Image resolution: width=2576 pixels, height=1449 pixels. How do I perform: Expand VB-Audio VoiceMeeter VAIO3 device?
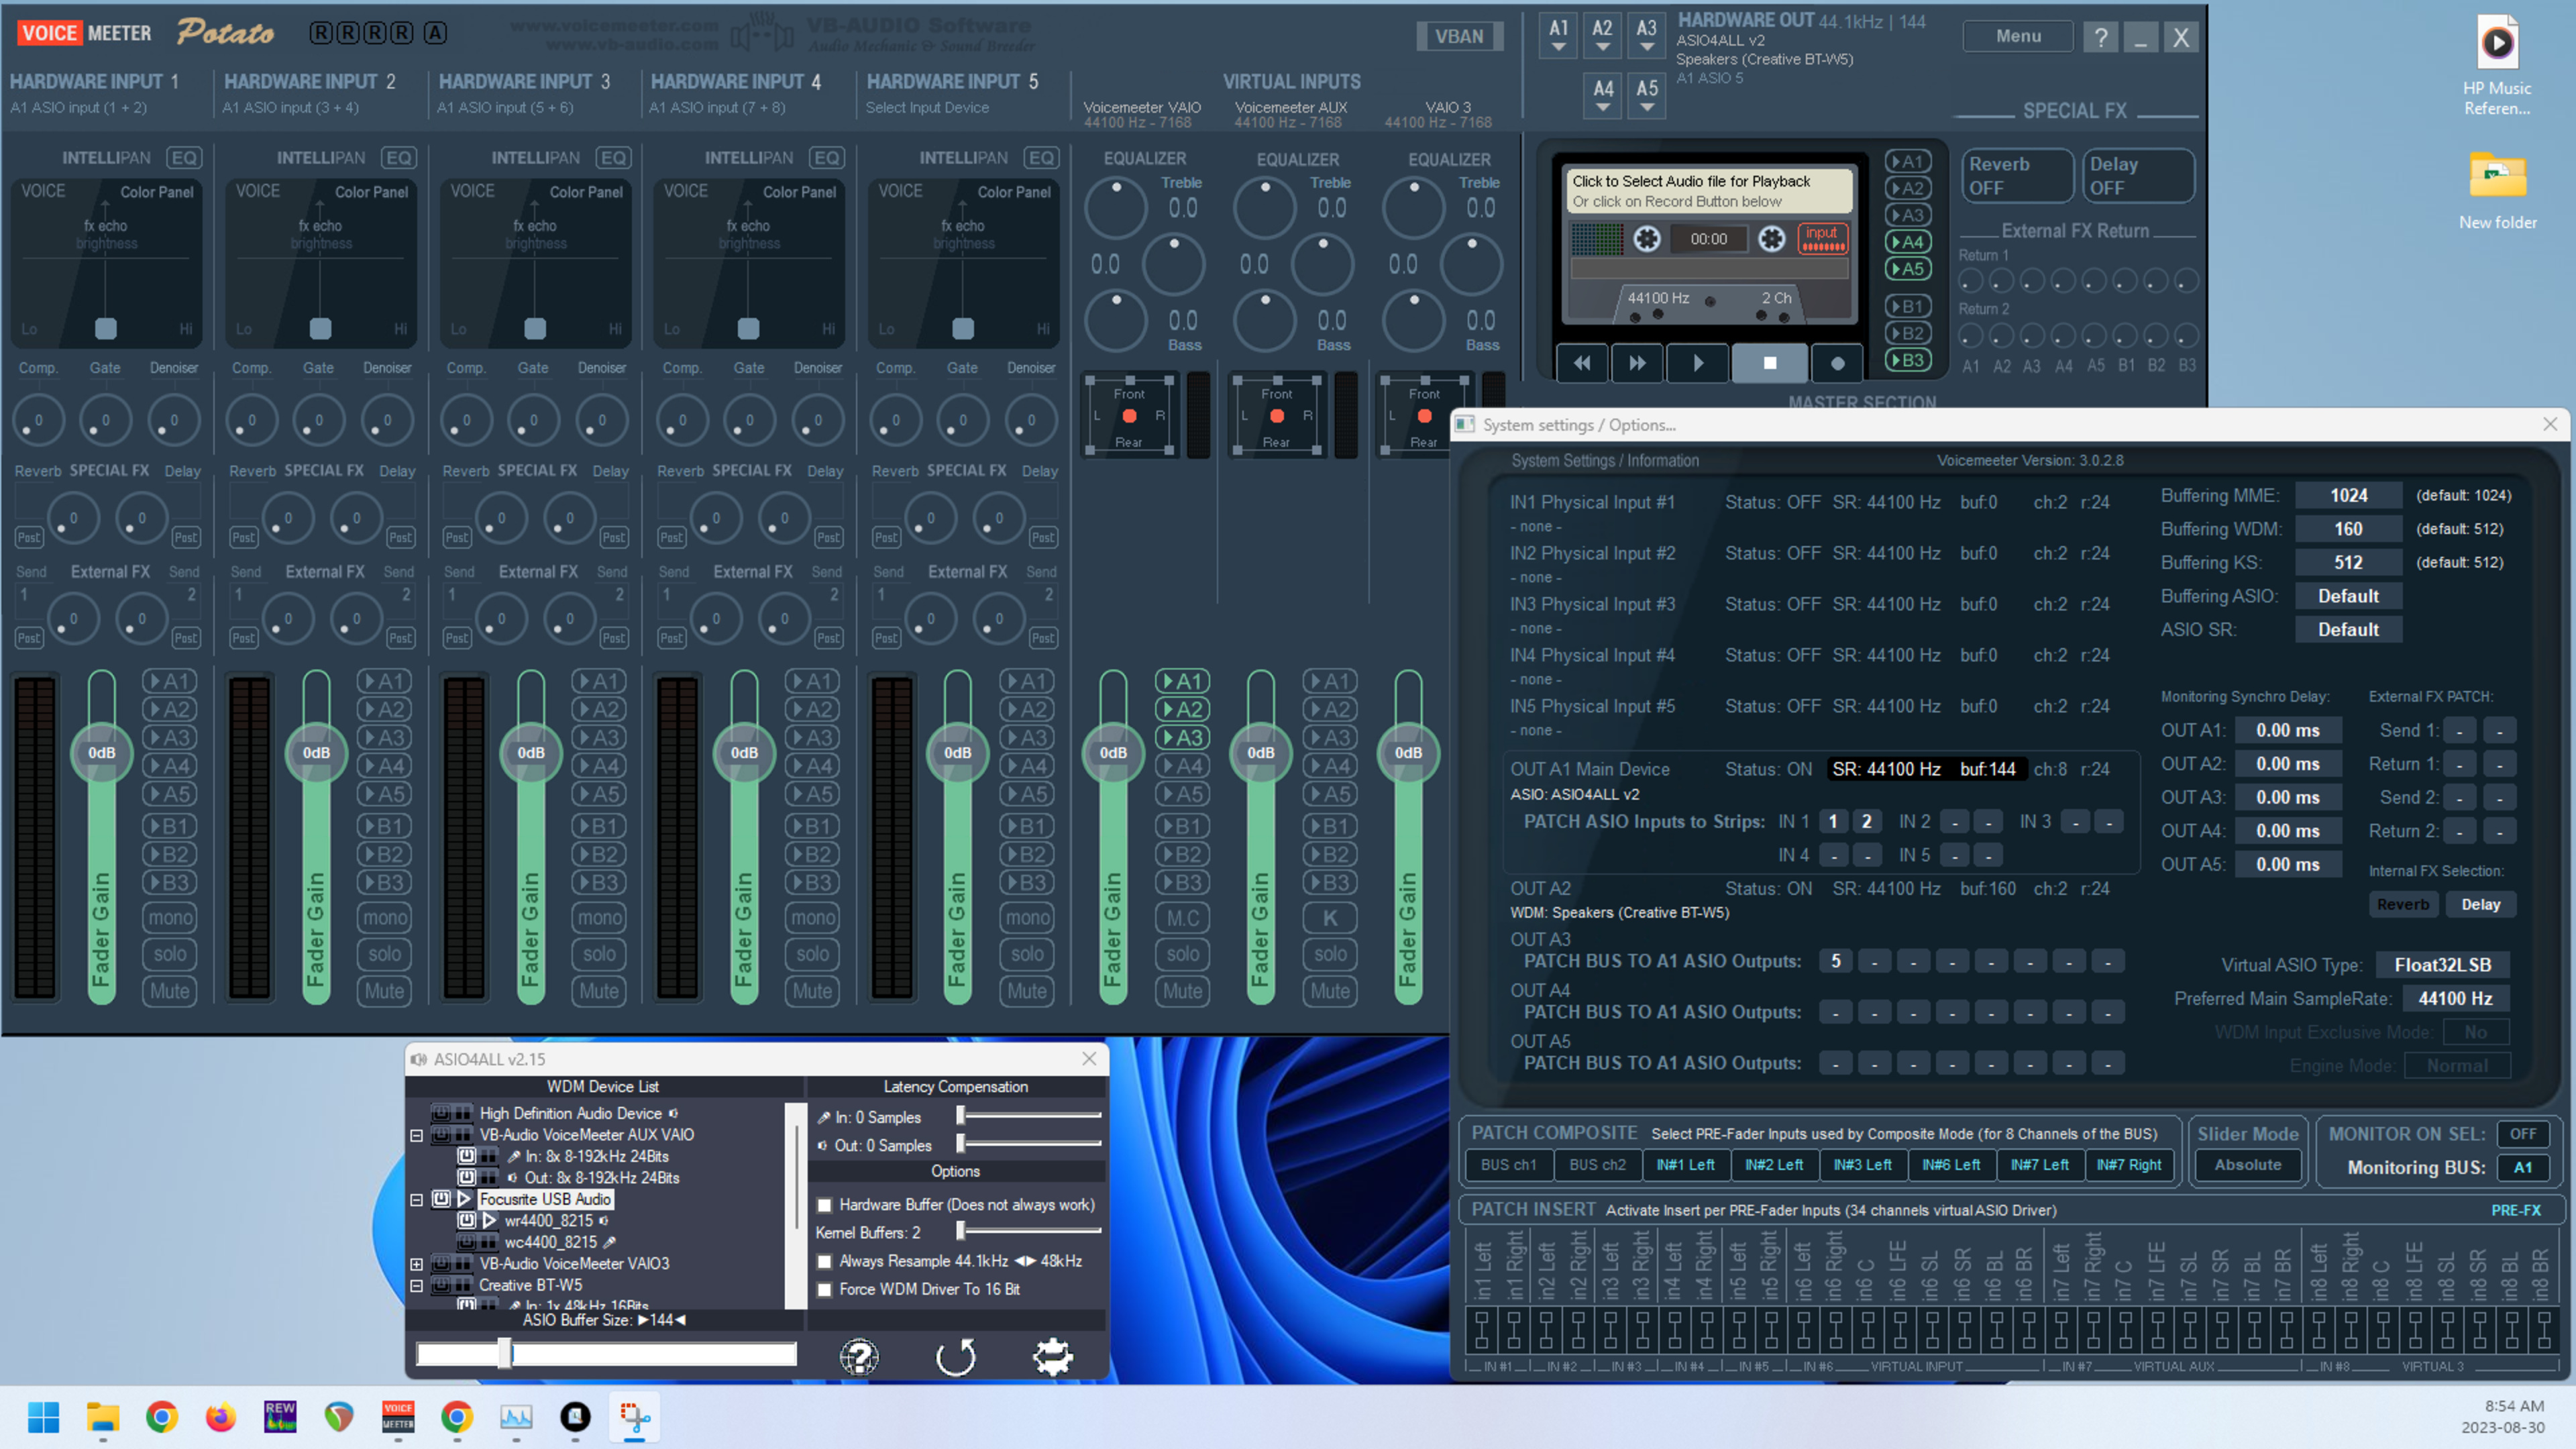point(417,1264)
